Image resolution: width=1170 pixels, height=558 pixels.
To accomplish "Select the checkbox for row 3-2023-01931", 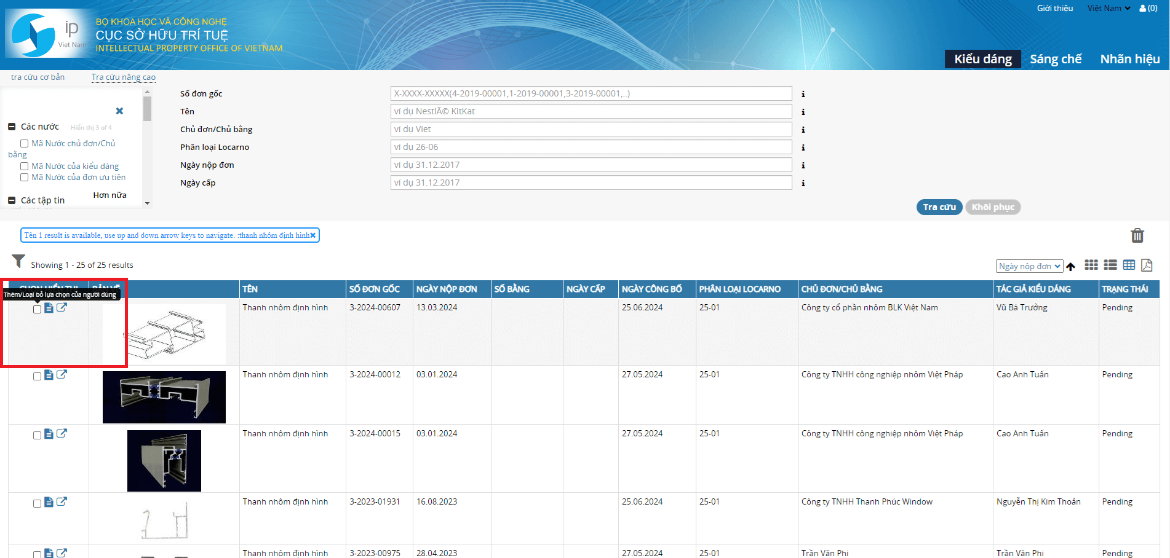I will 37,503.
